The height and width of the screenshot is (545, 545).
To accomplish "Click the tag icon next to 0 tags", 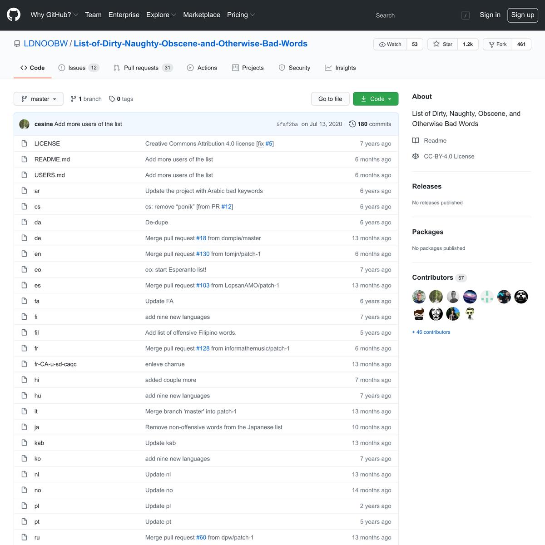I will [112, 99].
